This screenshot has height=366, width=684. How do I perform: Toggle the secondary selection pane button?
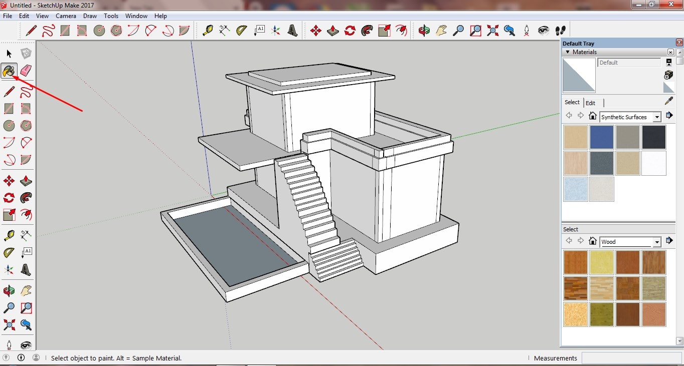668,62
